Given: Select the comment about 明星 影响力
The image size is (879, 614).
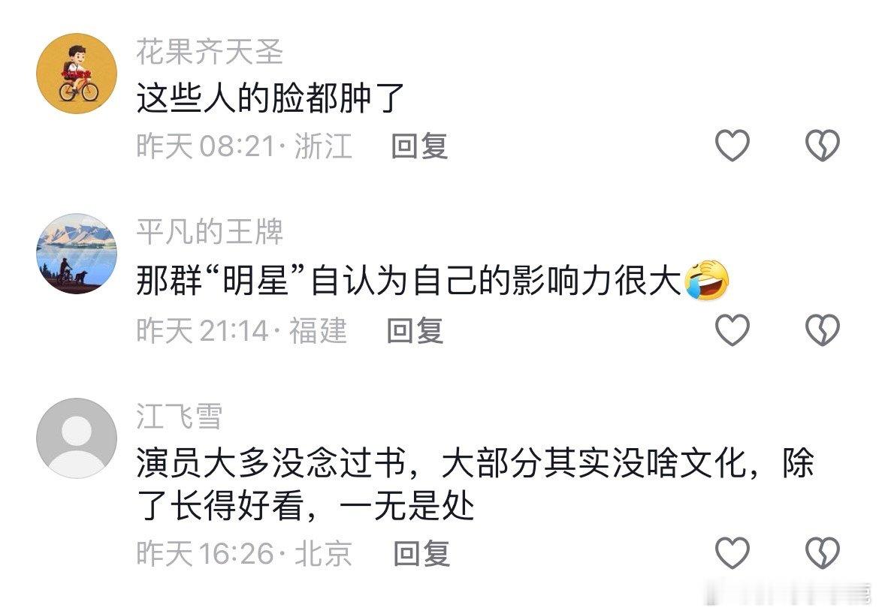Looking at the screenshot, I should pyautogui.click(x=433, y=280).
